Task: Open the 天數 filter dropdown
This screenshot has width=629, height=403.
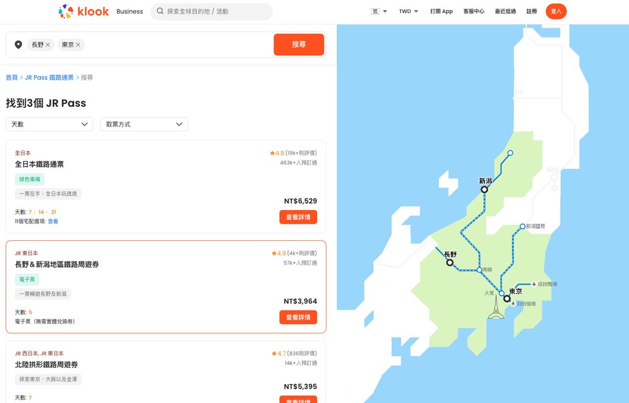Action: (49, 124)
